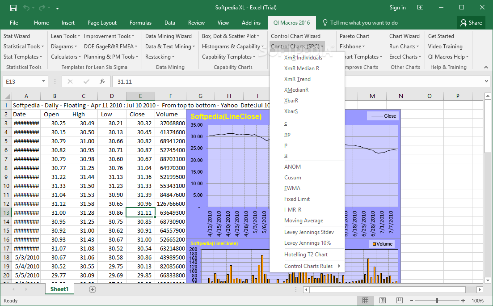Click the Undo arrow icon
Image resolution: width=493 pixels, height=306 pixels.
coord(26,8)
